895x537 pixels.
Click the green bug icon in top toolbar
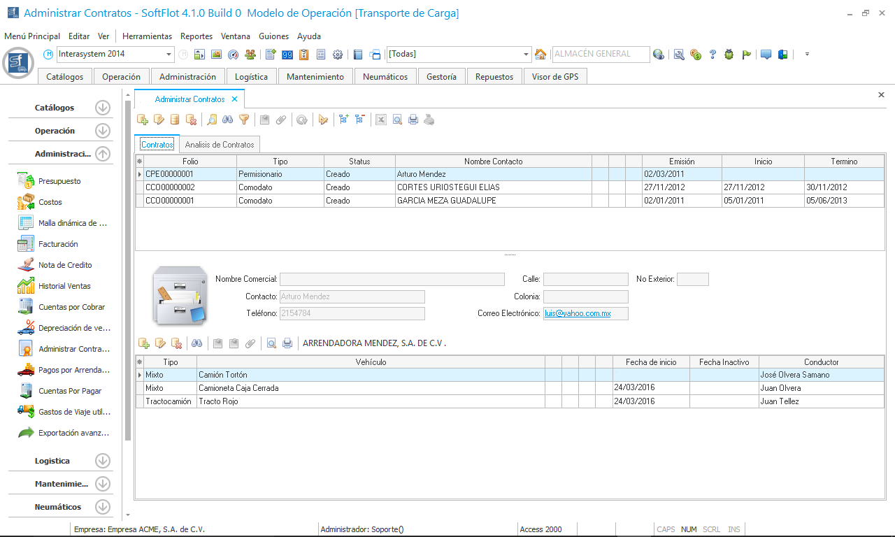[729, 55]
